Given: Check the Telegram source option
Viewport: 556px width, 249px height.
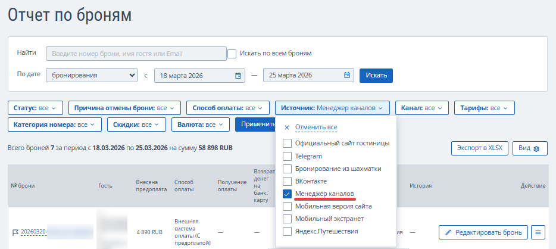Looking at the screenshot, I should click(288, 156).
